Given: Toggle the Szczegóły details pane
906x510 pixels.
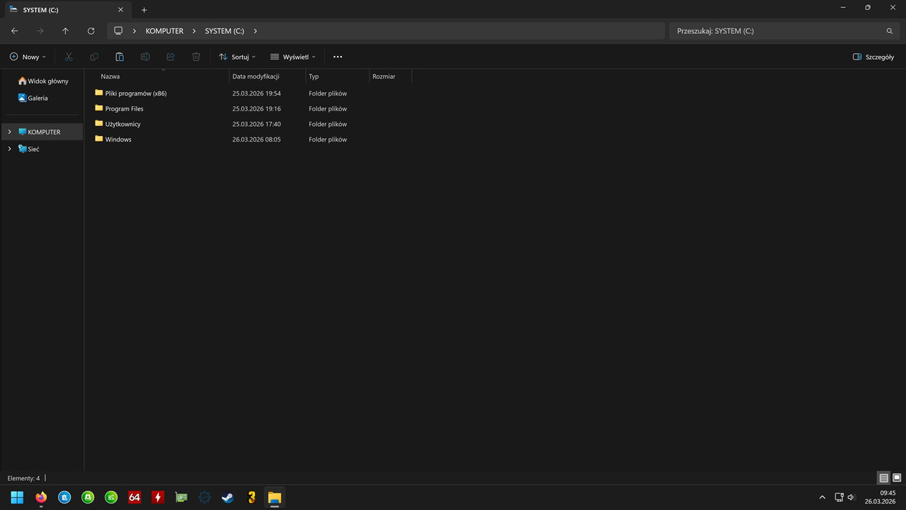Looking at the screenshot, I should coord(873,57).
